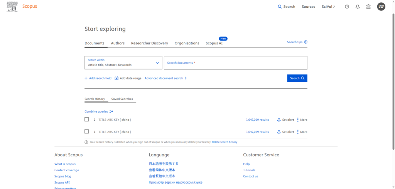The height and width of the screenshot is (189, 395).
Task: Open the help question mark icon
Action: tap(347, 7)
